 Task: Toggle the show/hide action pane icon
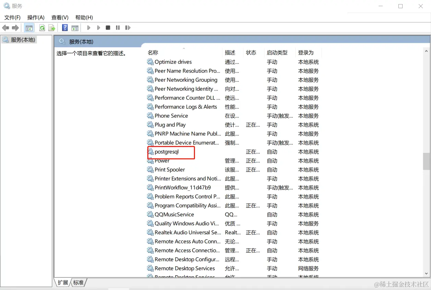pyautogui.click(x=75, y=28)
